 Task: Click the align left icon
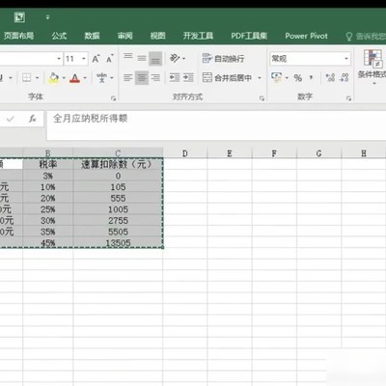128,77
